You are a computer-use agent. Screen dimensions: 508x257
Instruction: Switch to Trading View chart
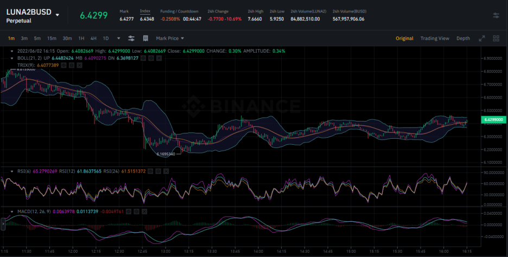point(435,38)
